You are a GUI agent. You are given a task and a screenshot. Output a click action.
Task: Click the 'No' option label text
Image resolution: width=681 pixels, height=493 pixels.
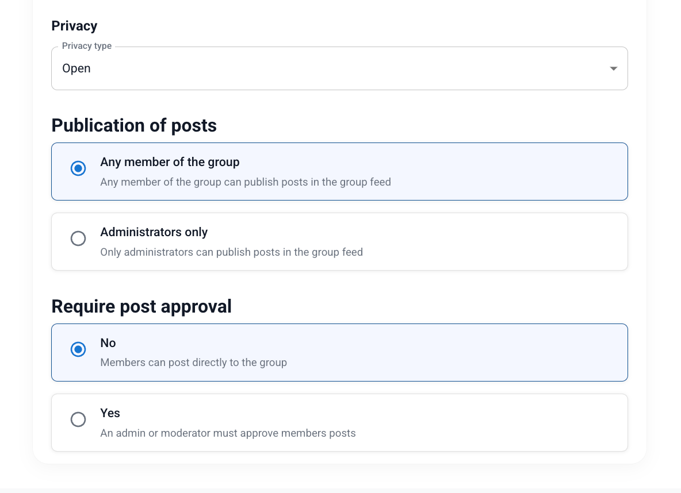[x=108, y=343]
